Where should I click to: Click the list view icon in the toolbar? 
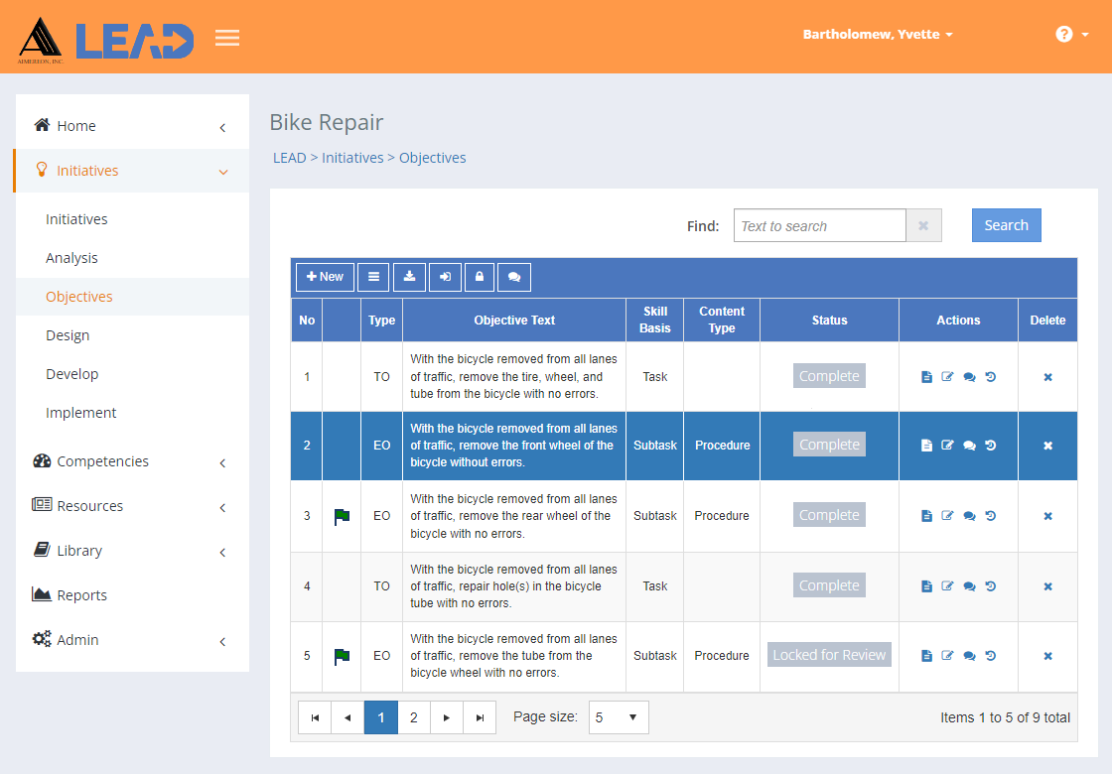(373, 277)
